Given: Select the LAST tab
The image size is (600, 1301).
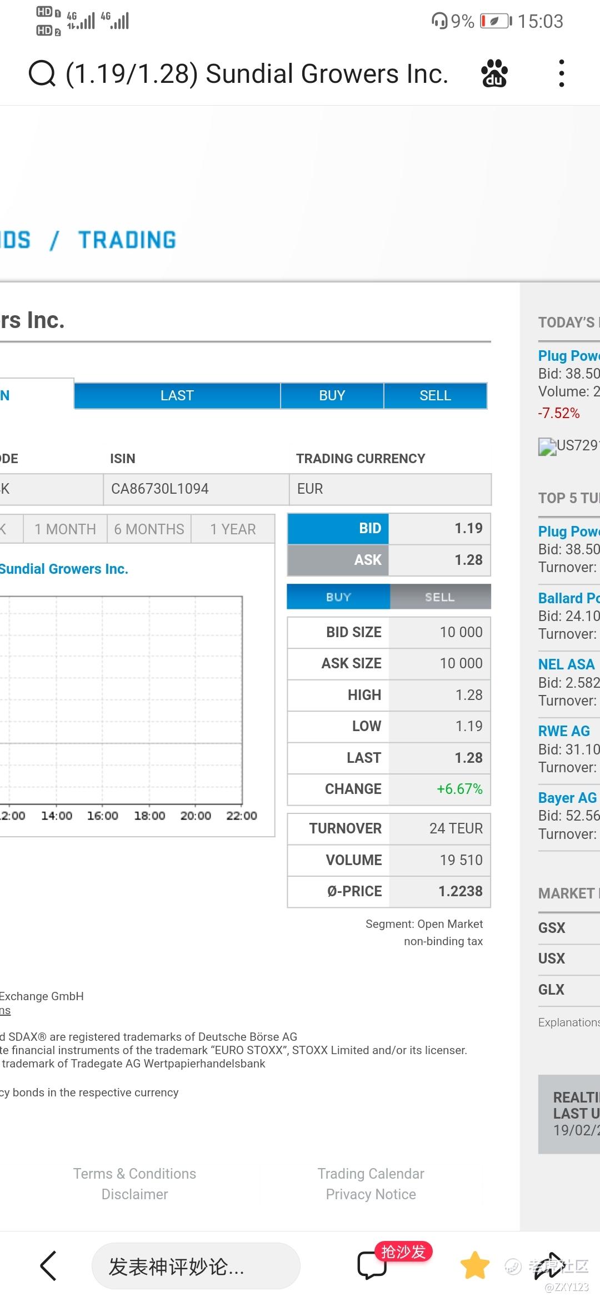Looking at the screenshot, I should pos(177,395).
